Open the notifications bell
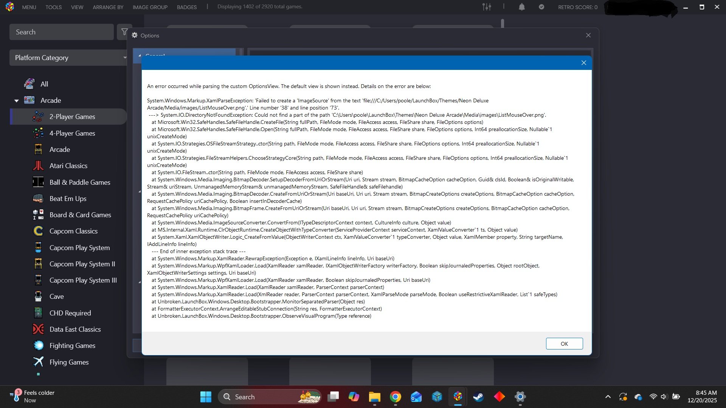 click(522, 7)
